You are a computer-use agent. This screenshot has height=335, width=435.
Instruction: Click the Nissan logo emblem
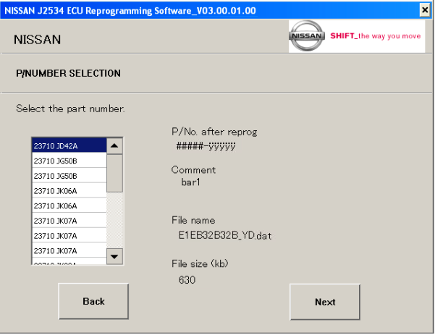coord(307,35)
